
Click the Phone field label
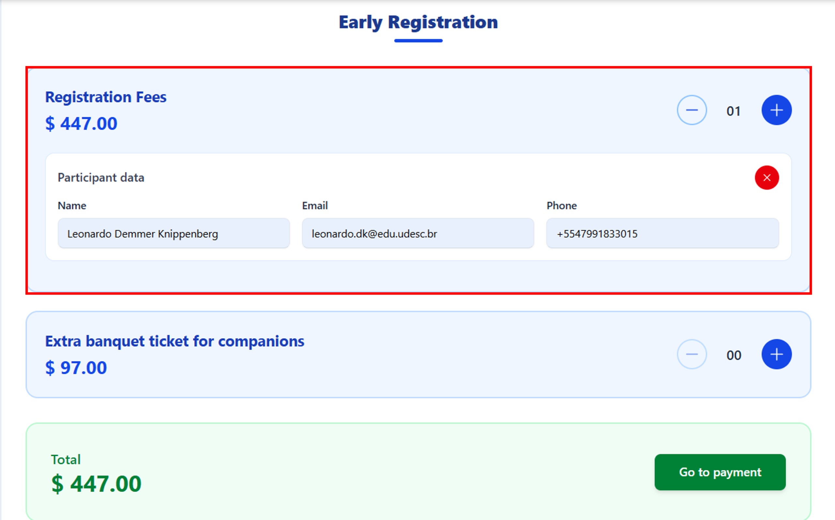[561, 206]
